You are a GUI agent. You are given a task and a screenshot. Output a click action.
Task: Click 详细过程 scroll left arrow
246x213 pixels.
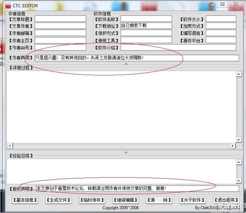10,146
